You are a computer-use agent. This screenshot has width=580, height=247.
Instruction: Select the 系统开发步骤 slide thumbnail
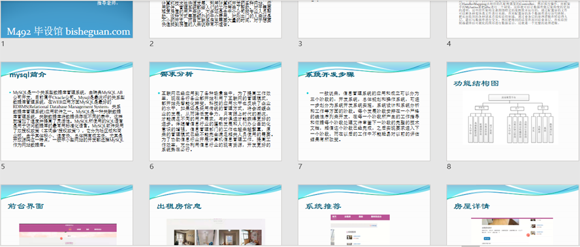coord(364,111)
